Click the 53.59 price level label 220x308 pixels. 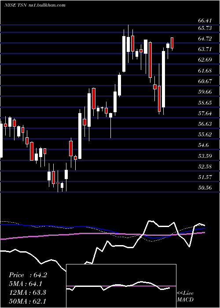(x=205, y=156)
